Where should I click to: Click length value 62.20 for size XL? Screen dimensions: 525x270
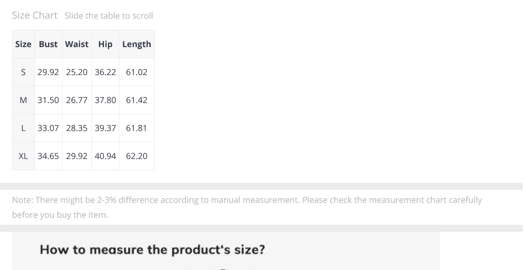point(137,156)
